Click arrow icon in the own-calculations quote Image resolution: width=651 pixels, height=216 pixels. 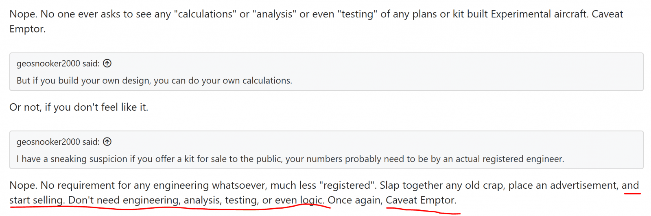pyautogui.click(x=107, y=63)
